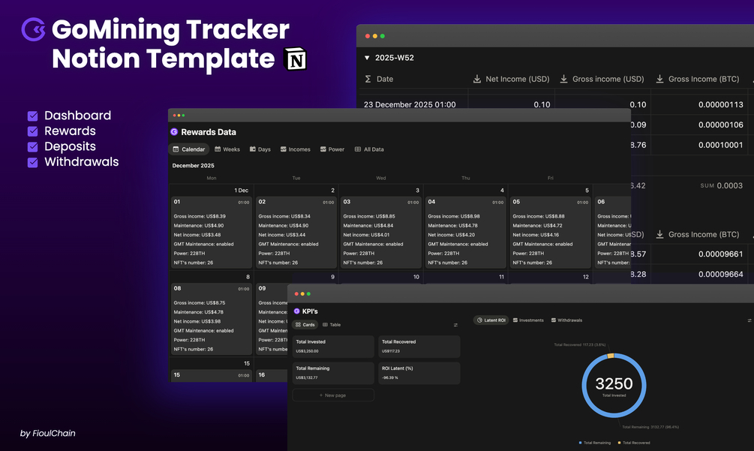Screen dimensions: 754x451
Task: Open the ROI Latent (%) KPI card
Action: click(419, 373)
